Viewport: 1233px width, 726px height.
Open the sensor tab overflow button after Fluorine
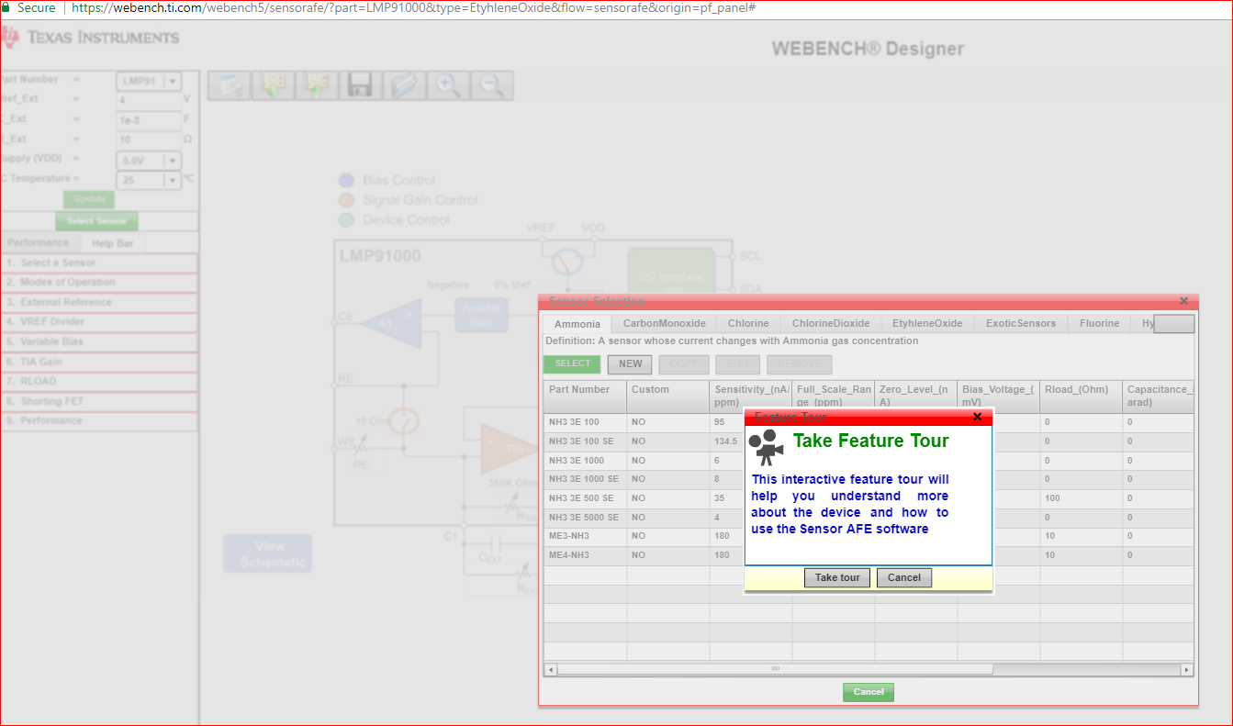(x=1173, y=324)
